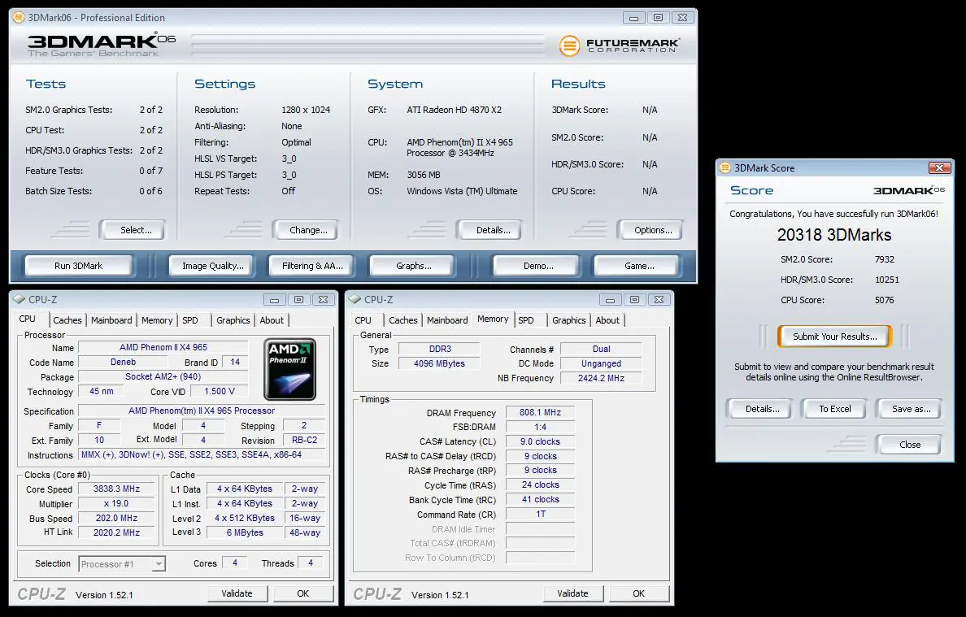Click Submit Your Results button
The width and height of the screenshot is (966, 617).
[834, 337]
